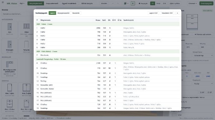Export the Lapok CSV file

(153, 13)
